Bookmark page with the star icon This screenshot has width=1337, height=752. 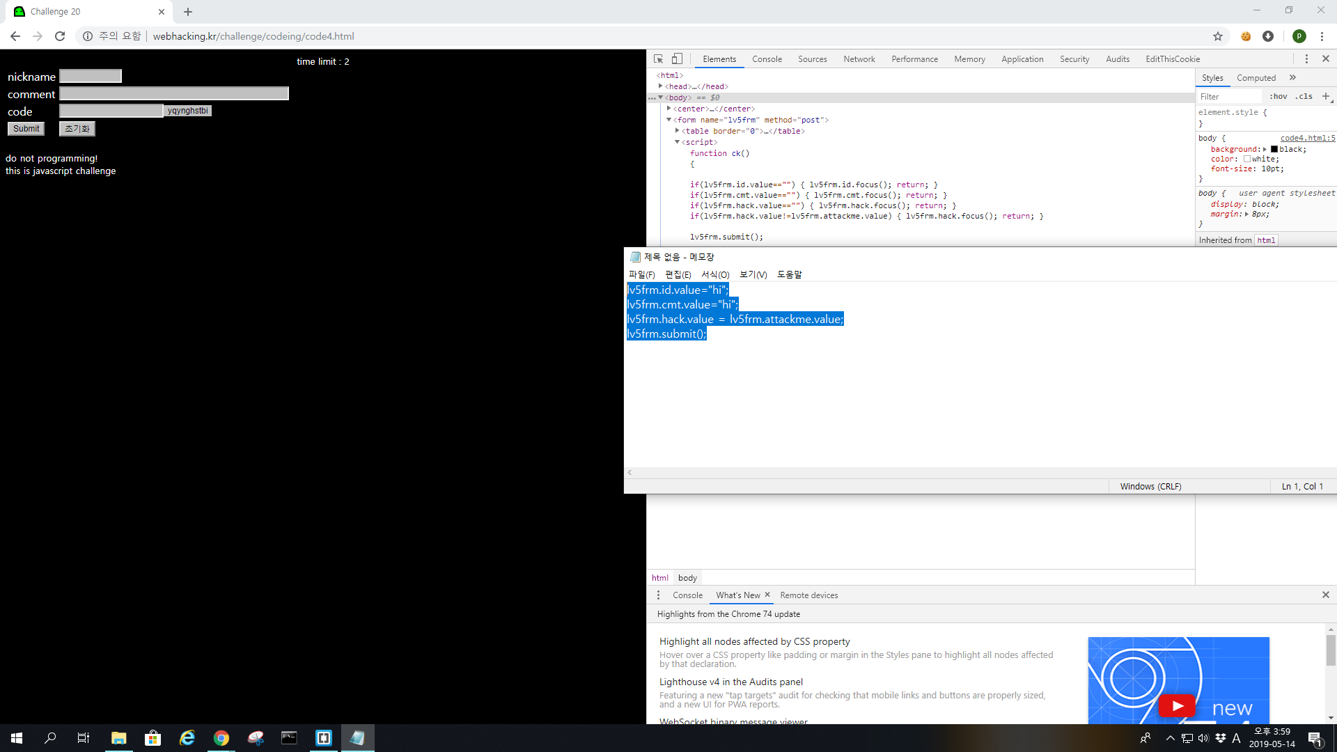point(1218,36)
